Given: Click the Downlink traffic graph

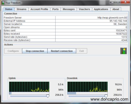Looking at the screenshot, I should coord(88,87).
